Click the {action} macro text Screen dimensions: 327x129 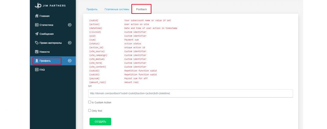click(x=94, y=24)
